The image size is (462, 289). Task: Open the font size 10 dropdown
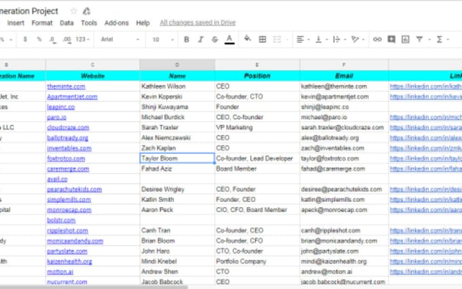[163, 39]
